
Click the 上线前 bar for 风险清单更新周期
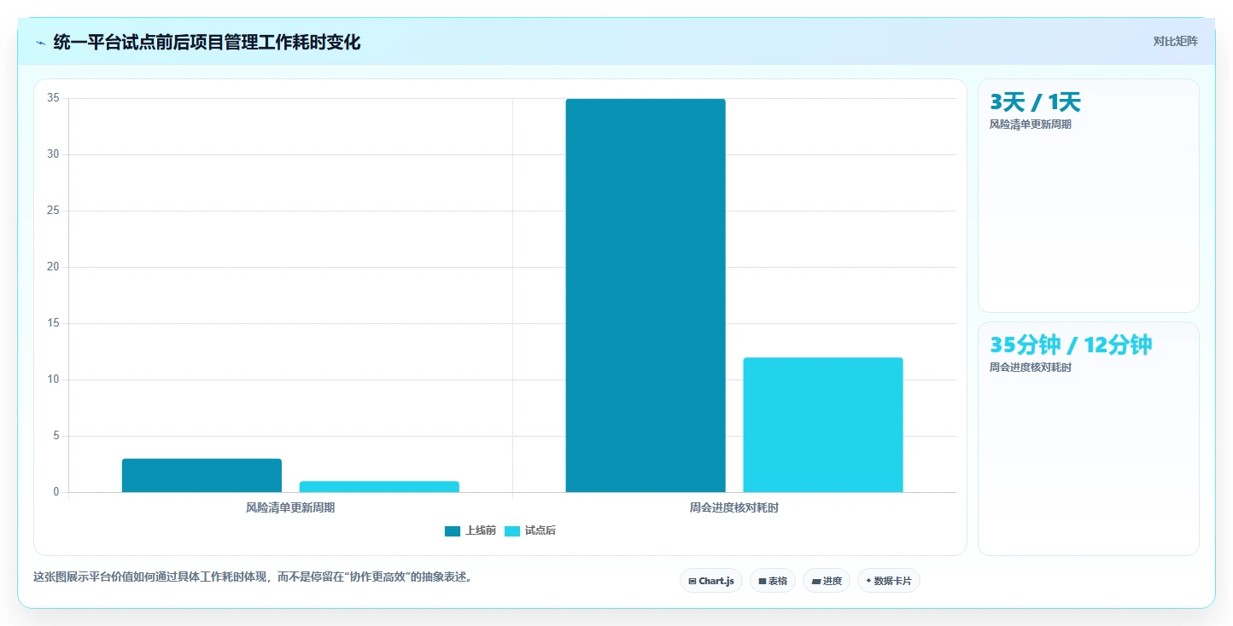[202, 476]
